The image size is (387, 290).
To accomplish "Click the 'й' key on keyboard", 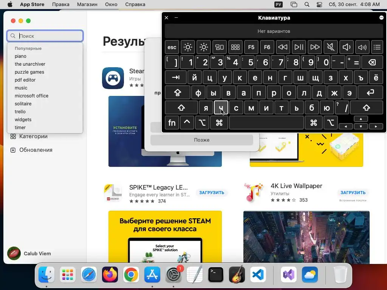I will (195, 78).
